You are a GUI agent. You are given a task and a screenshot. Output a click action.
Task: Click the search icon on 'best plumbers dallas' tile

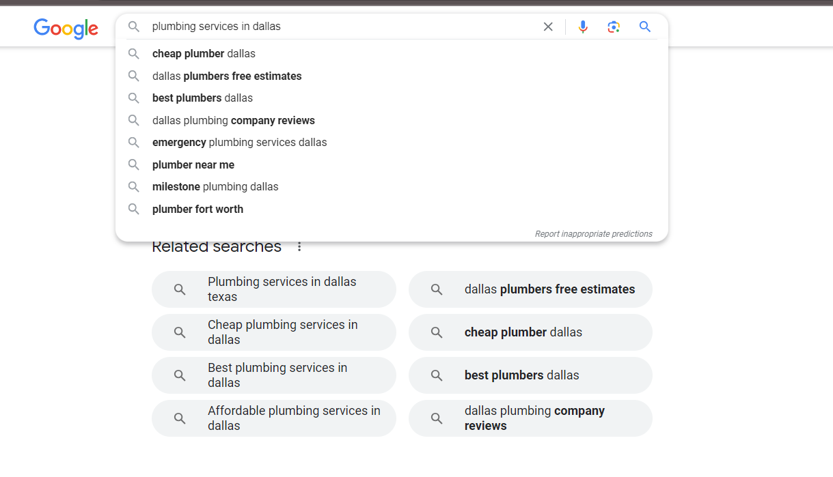coord(437,375)
